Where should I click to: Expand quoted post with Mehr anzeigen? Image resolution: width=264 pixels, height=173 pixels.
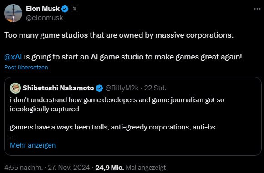coord(33,145)
